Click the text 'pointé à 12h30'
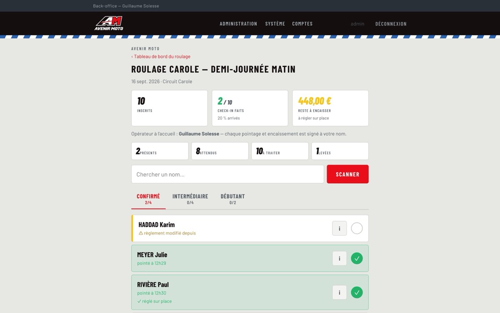This screenshot has height=313, width=500. pos(152,293)
